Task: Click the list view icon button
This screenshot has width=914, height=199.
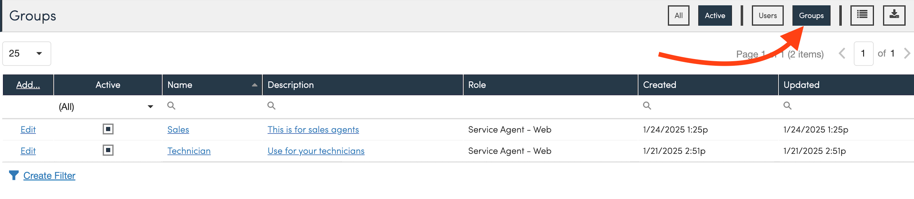Action: [861, 15]
